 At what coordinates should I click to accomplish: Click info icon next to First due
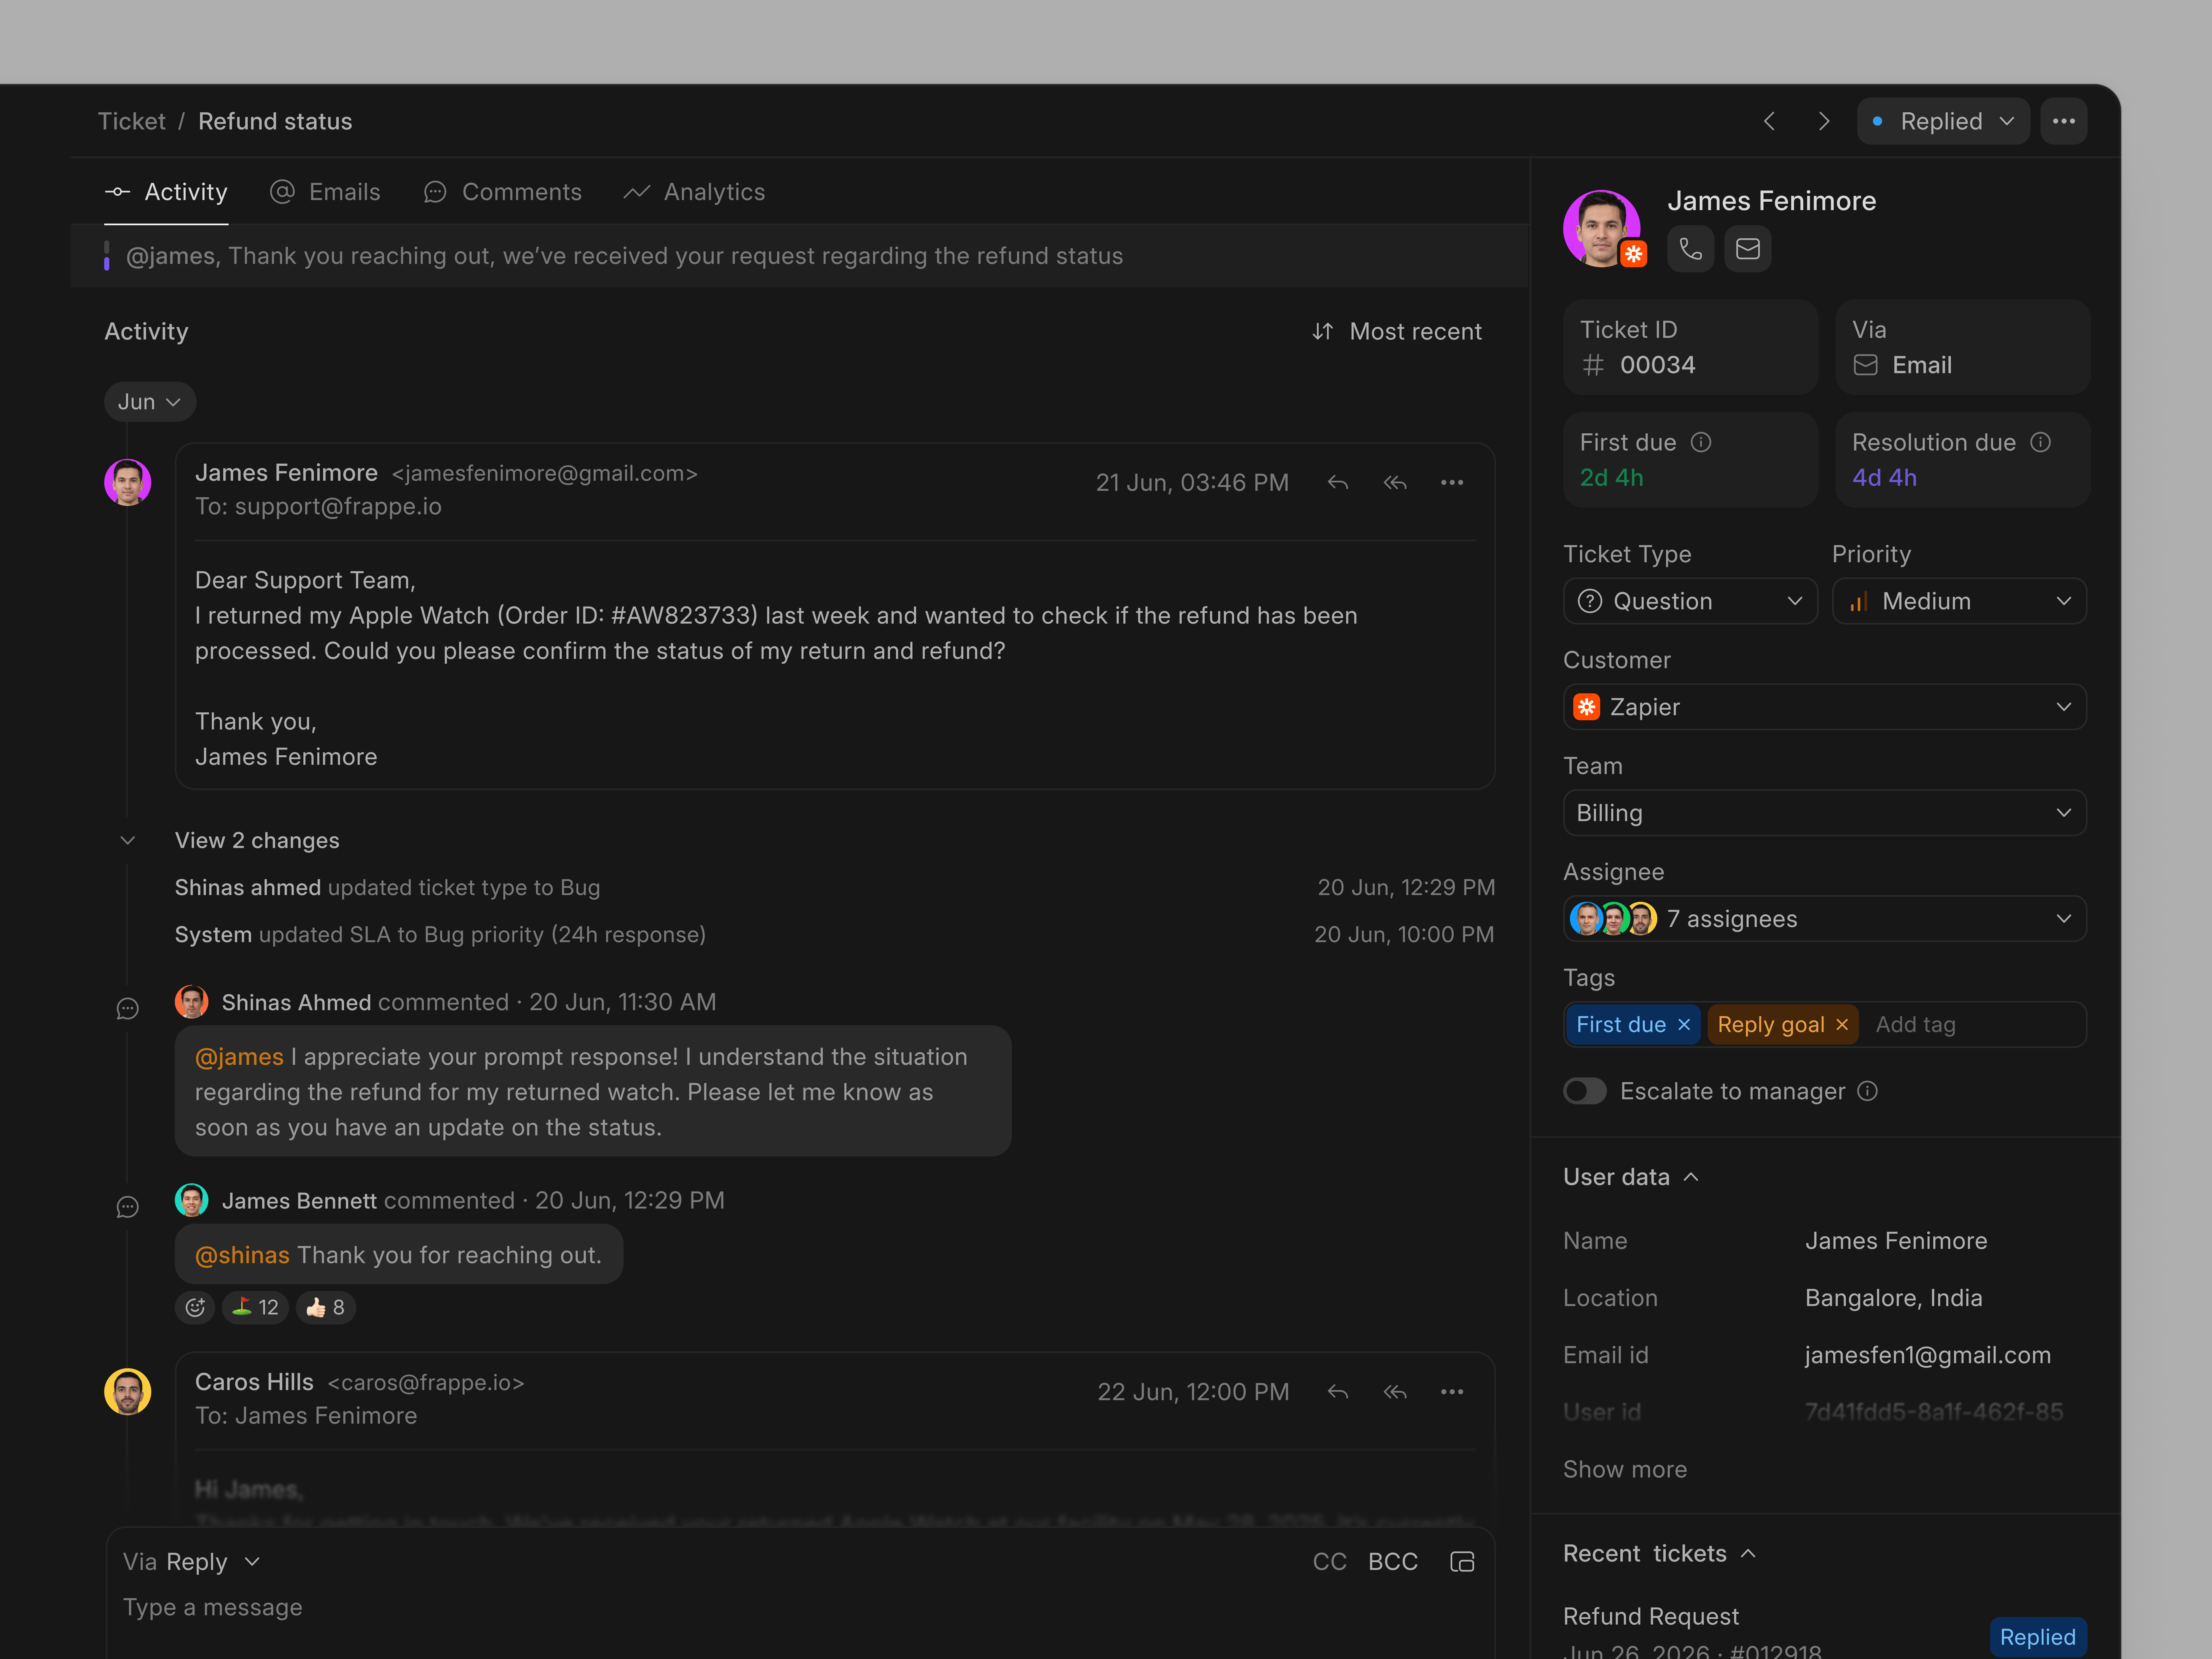pos(1701,442)
